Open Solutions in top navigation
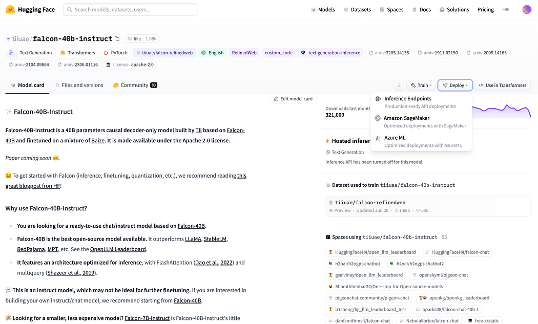 454,10
